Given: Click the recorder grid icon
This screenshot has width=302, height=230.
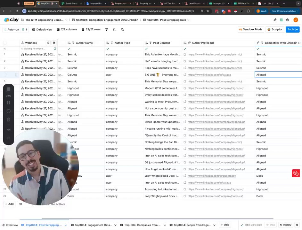Looking at the screenshot, I should [8, 138].
